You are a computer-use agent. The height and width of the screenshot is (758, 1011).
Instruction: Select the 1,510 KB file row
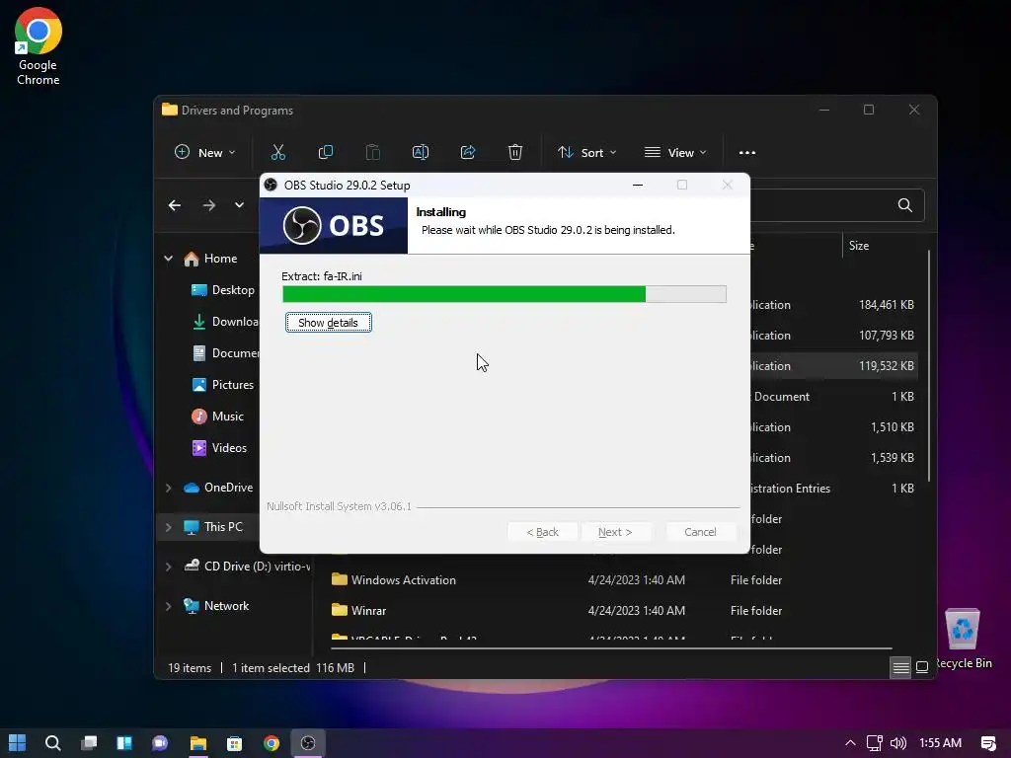833,426
